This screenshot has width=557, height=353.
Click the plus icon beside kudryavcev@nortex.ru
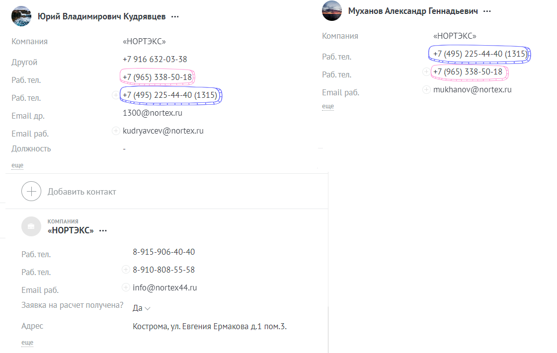(116, 131)
